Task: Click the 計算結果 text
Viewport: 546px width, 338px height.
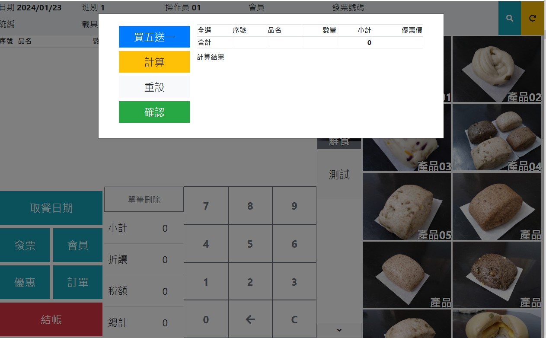Action: click(x=211, y=57)
